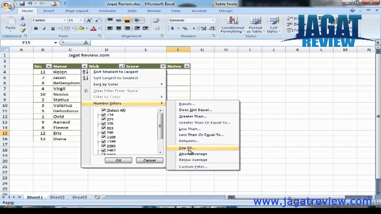Copy the selection to clipboard
Screen dimensions: 381x214
22,24
